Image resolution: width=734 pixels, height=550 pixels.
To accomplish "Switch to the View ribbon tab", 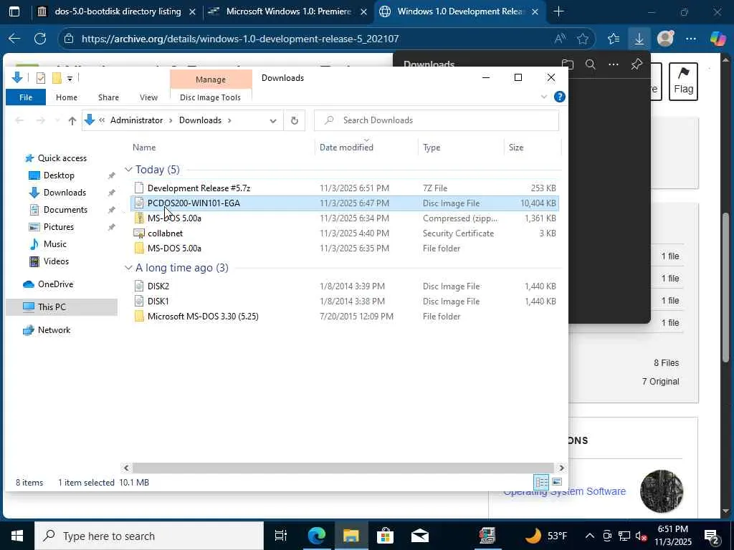I will pyautogui.click(x=148, y=97).
